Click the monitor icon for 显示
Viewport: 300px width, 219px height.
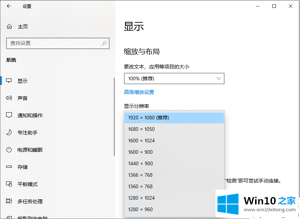click(9, 81)
